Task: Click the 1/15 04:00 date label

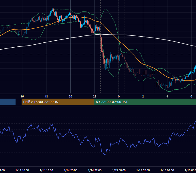Action: pyautogui.click(x=167, y=170)
